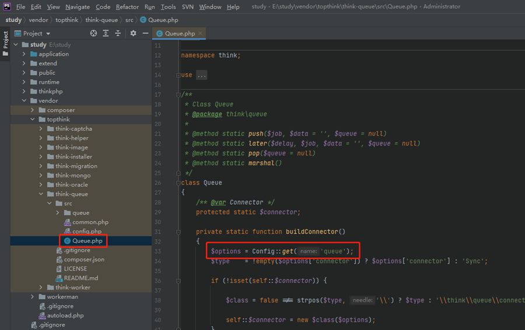Fold the class doc comment at line 17

coord(178,94)
